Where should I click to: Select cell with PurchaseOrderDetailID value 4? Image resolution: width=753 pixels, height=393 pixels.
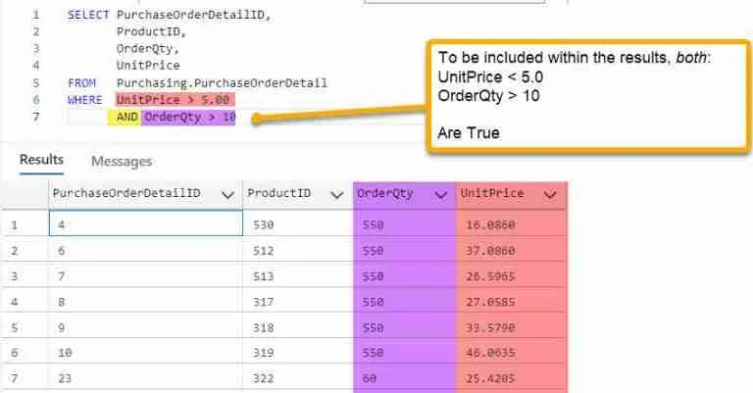(145, 224)
